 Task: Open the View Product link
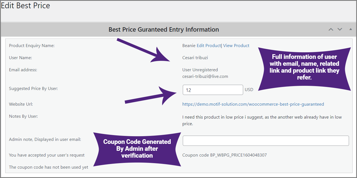[236, 46]
